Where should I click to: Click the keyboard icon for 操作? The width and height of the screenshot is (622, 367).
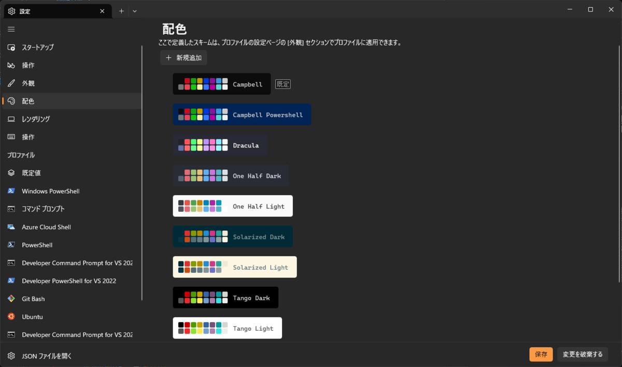click(x=11, y=137)
